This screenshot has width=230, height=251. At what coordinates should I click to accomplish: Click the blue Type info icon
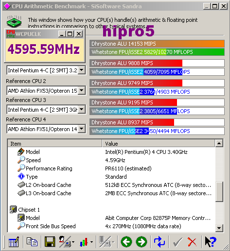[x=21, y=176]
